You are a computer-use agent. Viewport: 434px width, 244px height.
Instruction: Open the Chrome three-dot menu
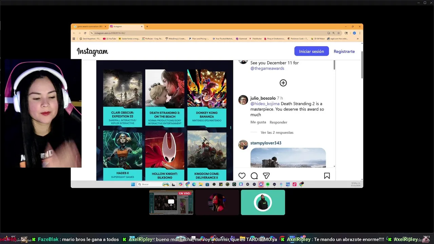click(x=360, y=33)
